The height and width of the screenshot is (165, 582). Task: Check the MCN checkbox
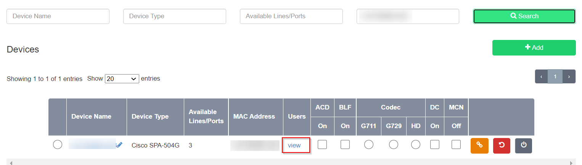tap(456, 144)
